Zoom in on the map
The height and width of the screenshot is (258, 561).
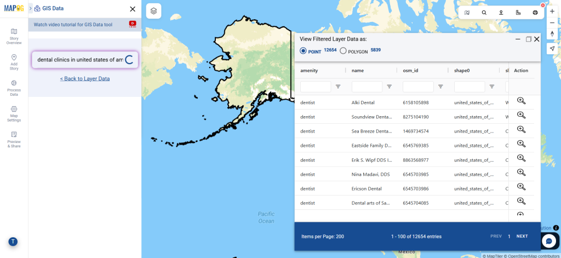coord(552,11)
